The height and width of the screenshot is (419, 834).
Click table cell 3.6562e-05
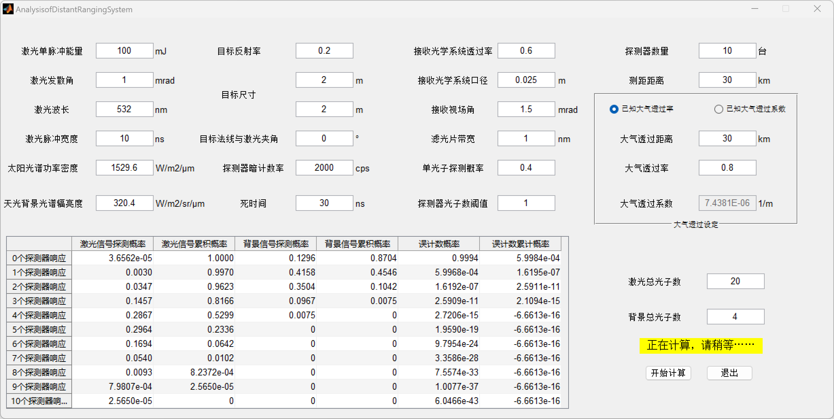click(112, 258)
